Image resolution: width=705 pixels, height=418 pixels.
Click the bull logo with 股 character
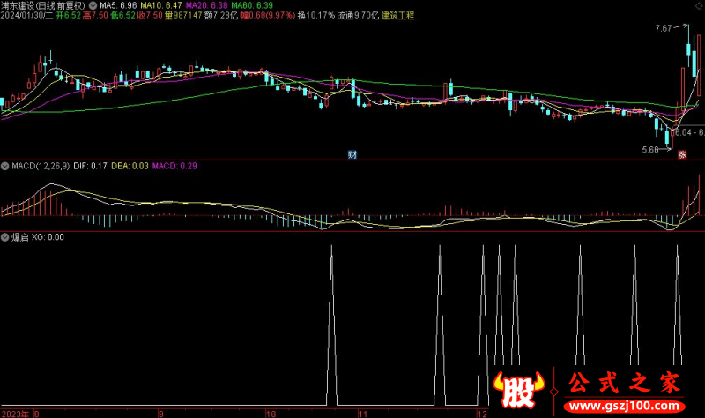point(516,392)
